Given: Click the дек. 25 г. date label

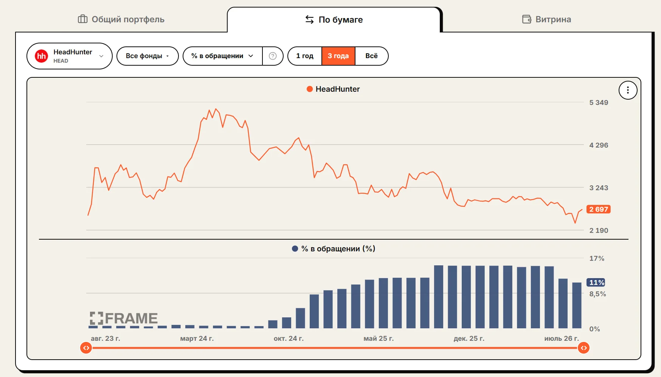Looking at the screenshot, I should click(469, 339).
